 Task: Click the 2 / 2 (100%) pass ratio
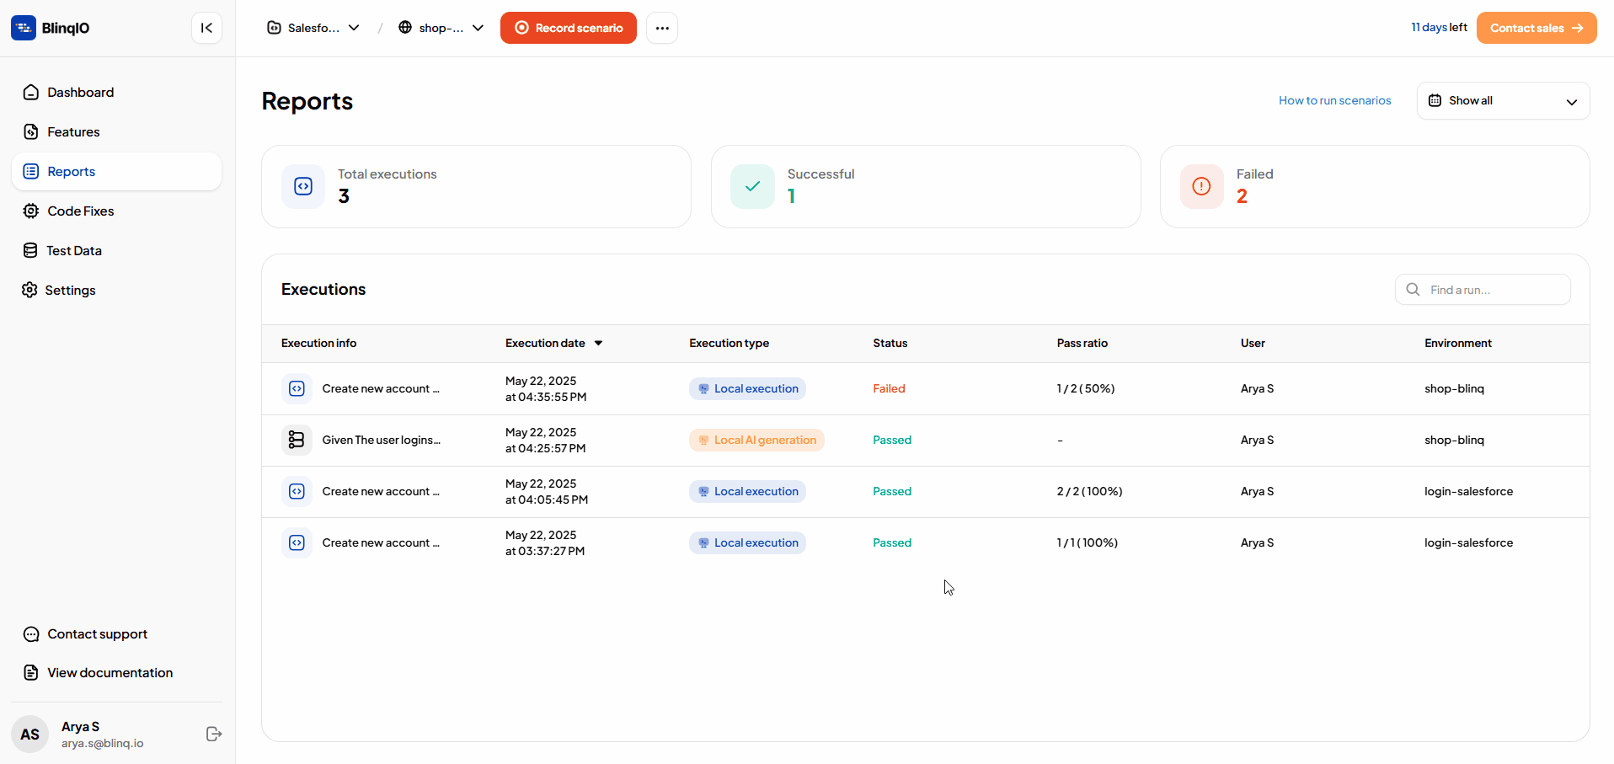click(x=1090, y=492)
